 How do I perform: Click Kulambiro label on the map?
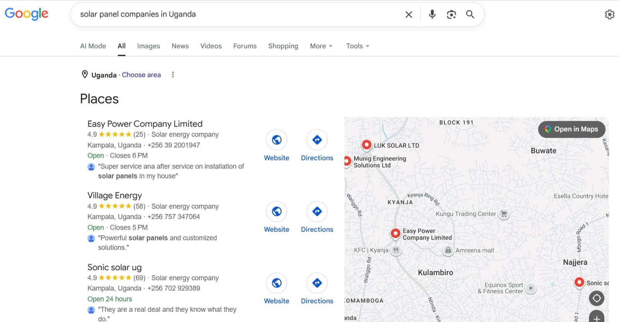coord(435,273)
